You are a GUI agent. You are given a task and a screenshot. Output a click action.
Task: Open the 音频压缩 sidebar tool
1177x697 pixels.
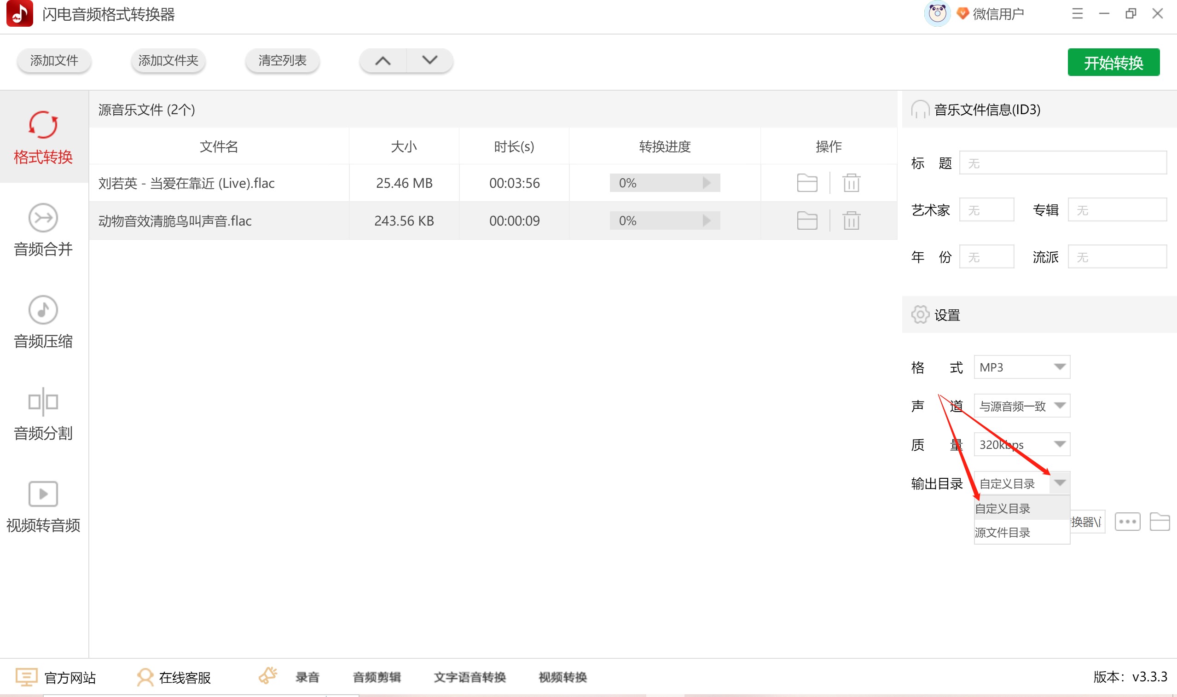pos(43,322)
